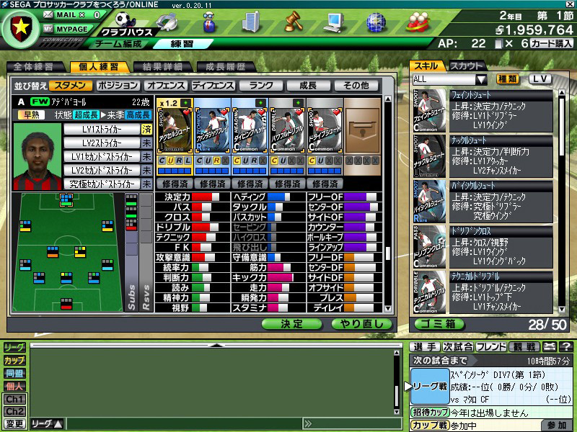Switch to 成長履歴 tab

(x=226, y=66)
